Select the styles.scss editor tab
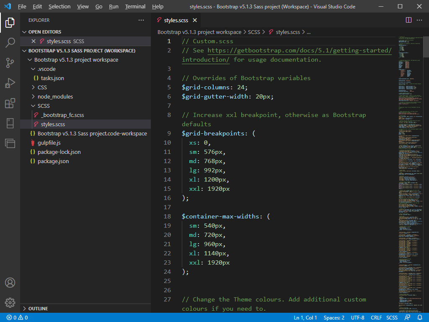Screen dimensions: 429x322 (176, 20)
